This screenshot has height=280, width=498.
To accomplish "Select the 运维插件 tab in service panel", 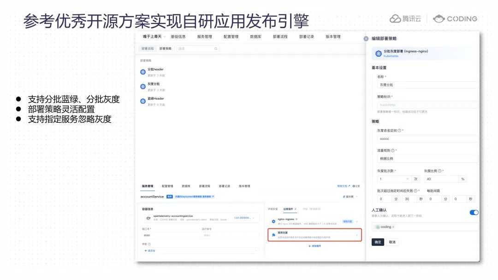I will coord(289,209).
